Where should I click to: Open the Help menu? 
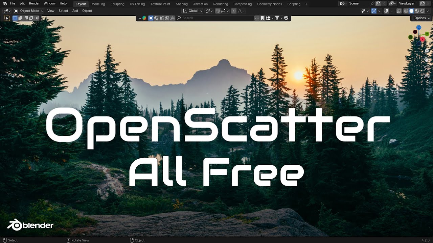point(63,3)
